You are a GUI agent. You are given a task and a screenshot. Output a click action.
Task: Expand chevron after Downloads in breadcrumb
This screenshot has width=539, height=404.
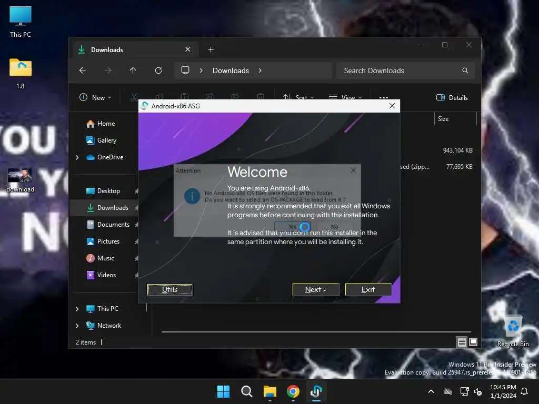click(x=260, y=70)
